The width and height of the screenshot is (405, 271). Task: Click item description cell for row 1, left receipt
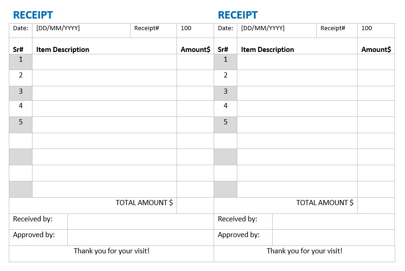pyautogui.click(x=105, y=62)
